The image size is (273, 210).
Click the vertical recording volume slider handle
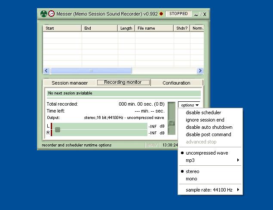[172, 123]
